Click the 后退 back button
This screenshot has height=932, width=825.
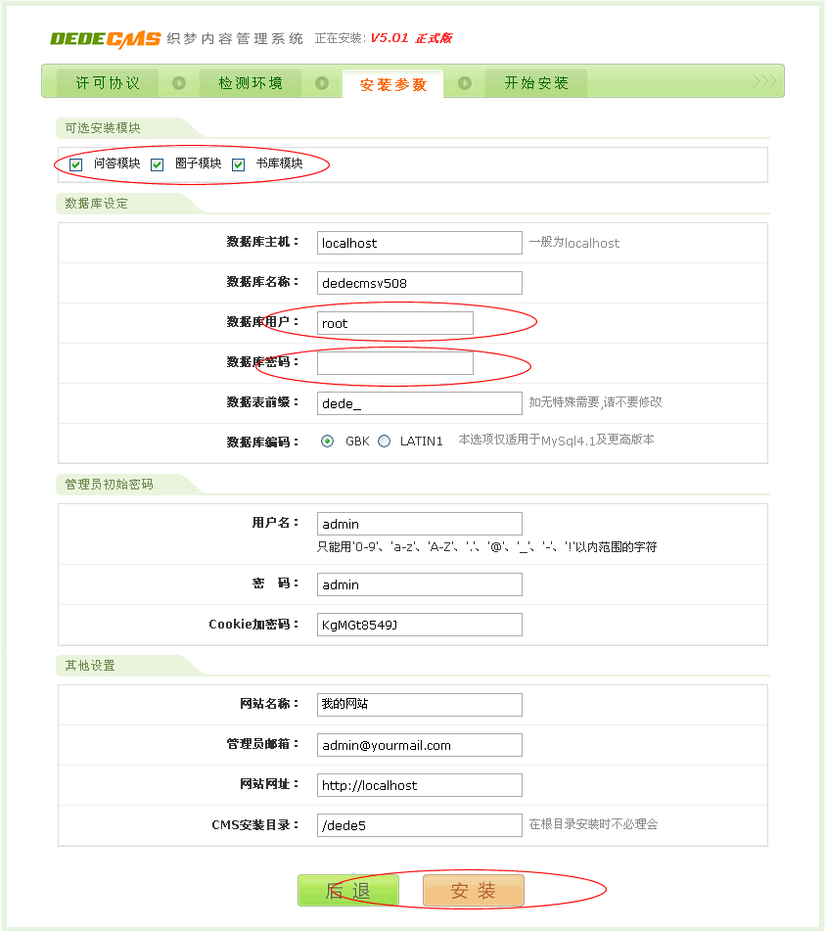tap(348, 890)
